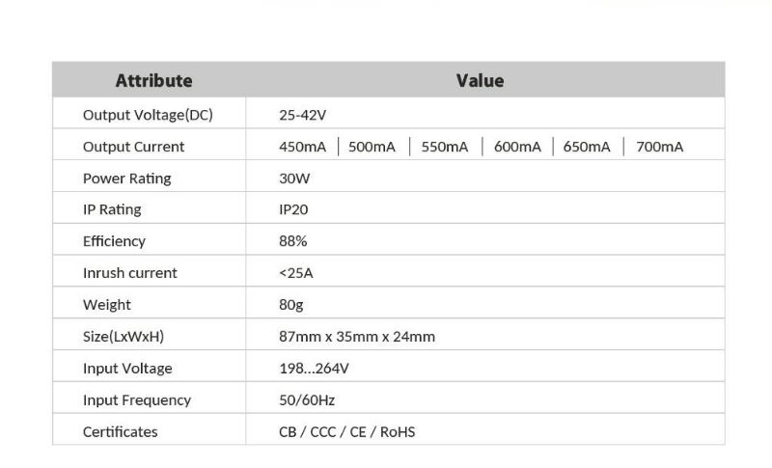Click the Attribute column header
772x468 pixels.
point(154,81)
